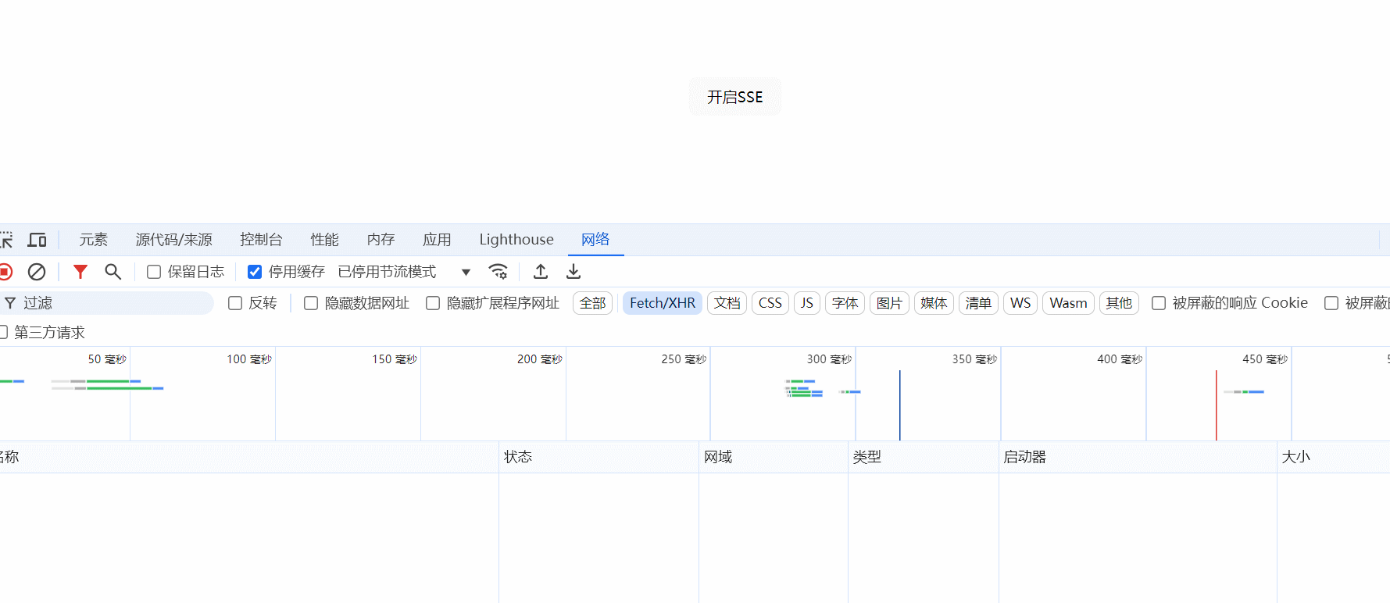The height and width of the screenshot is (603, 1390).
Task: Switch to 内存 tab
Action: point(381,240)
